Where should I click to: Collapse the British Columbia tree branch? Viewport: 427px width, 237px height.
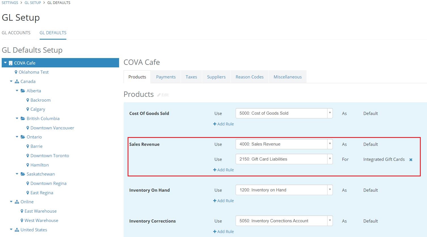pyautogui.click(x=17, y=118)
